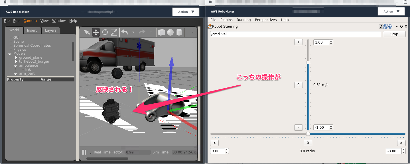
Task: Insert a sphere shape into the scene
Action: tap(170, 32)
